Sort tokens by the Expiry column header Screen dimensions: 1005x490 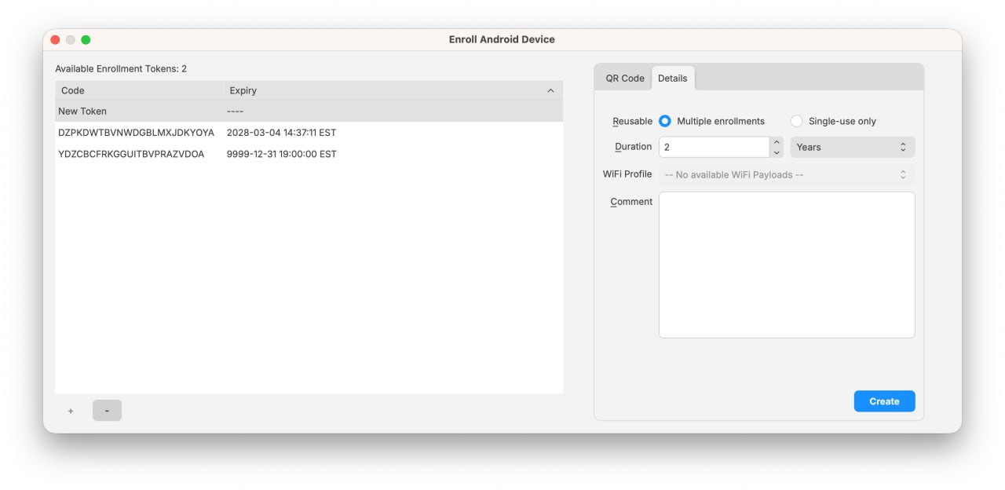pos(393,90)
